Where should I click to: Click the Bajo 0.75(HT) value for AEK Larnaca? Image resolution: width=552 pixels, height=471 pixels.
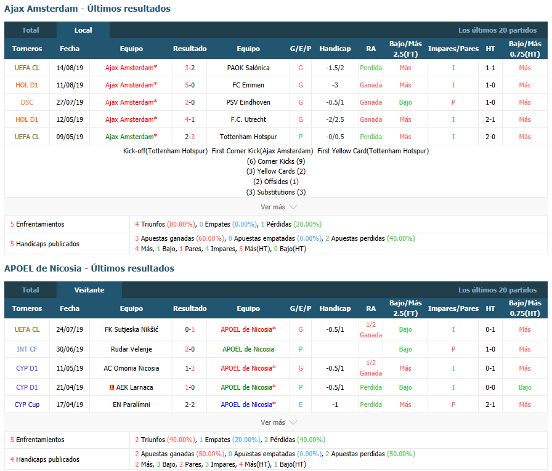525,387
